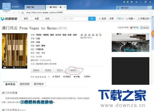Image resolution: width=154 pixels, height=111 pixels.
Task: Set the 打分 rating to three small stars
Action: pos(41,77)
